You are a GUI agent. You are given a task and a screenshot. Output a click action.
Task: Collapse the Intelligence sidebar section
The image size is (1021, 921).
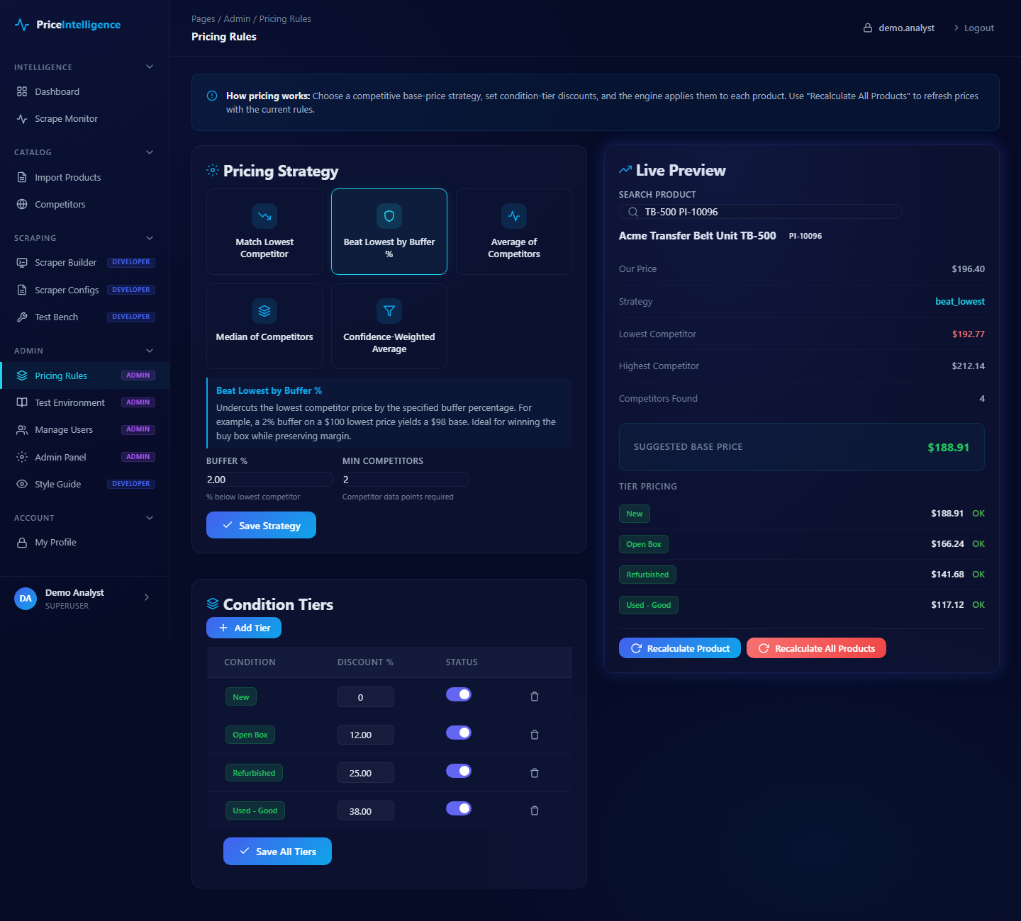click(150, 67)
